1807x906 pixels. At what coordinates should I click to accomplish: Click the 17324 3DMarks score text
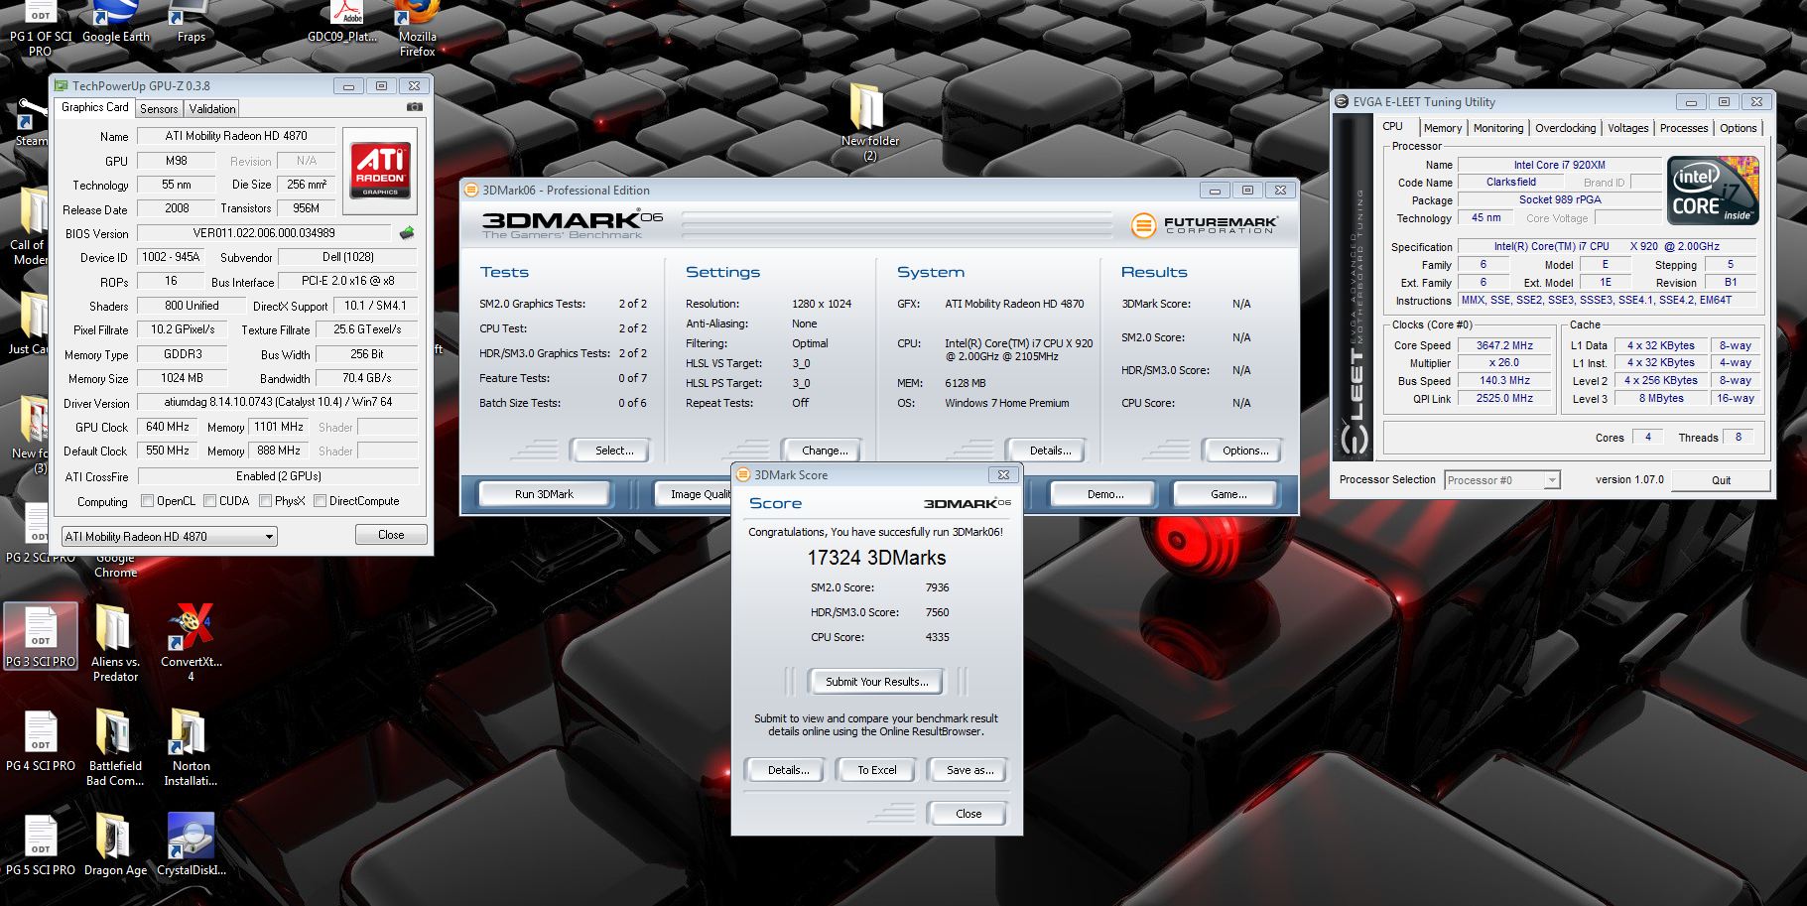point(876,558)
